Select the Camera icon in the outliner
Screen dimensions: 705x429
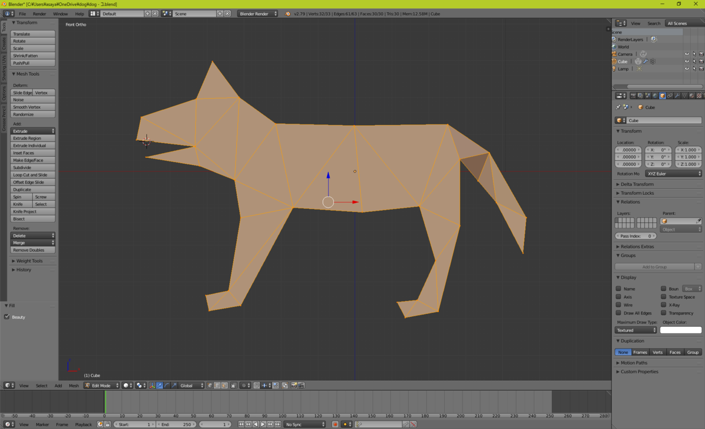click(615, 54)
